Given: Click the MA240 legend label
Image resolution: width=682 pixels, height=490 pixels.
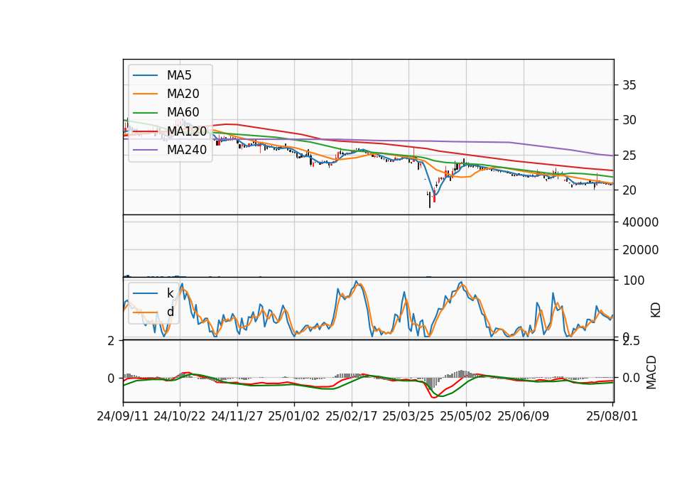Looking at the screenshot, I should coord(187,150).
